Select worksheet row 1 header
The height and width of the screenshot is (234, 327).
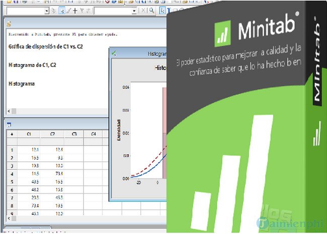[12, 150]
